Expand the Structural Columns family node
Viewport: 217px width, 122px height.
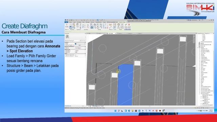(x=200, y=88)
